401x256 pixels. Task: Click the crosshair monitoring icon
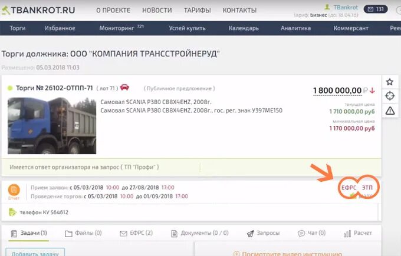tap(390, 96)
